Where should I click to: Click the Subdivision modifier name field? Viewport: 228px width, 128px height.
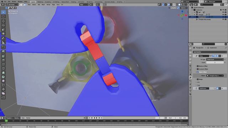[x=204, y=89]
